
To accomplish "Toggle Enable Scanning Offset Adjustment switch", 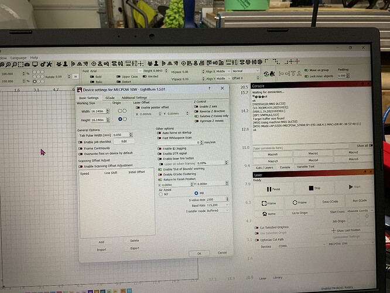I will point(80,166).
